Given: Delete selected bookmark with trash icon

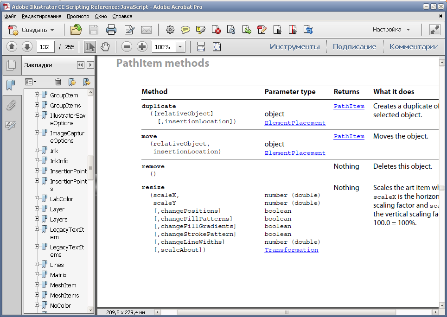Looking at the screenshot, I should point(58,82).
